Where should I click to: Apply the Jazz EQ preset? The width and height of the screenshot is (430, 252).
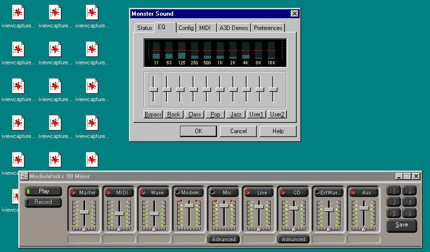[x=236, y=114]
